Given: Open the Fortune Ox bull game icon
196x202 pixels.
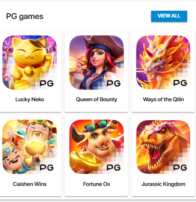Looking at the screenshot, I should point(96,147).
